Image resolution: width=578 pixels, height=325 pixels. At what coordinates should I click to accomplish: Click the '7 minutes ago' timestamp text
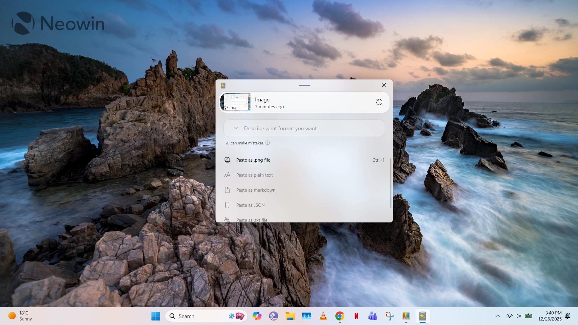[269, 107]
